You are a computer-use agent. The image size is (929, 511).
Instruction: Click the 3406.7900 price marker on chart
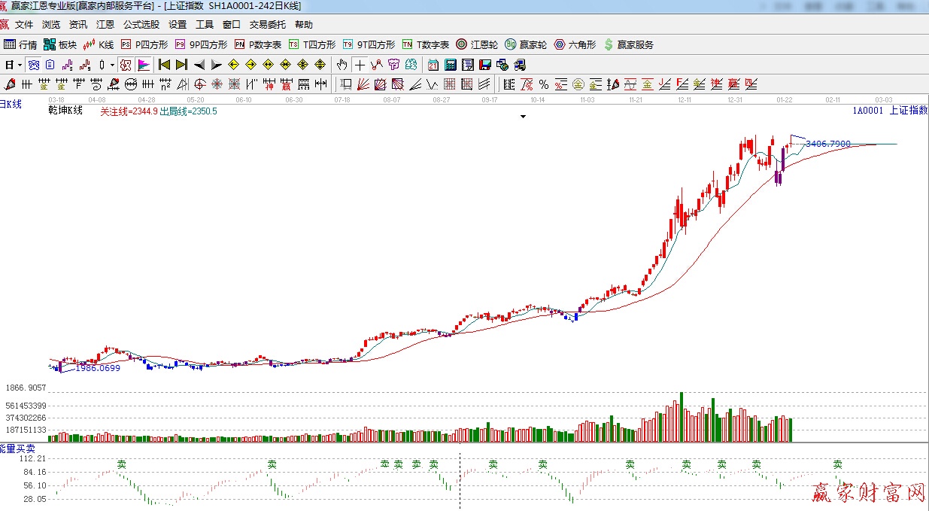pos(827,143)
